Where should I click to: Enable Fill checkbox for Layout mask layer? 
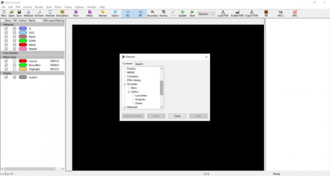(x=14, y=61)
